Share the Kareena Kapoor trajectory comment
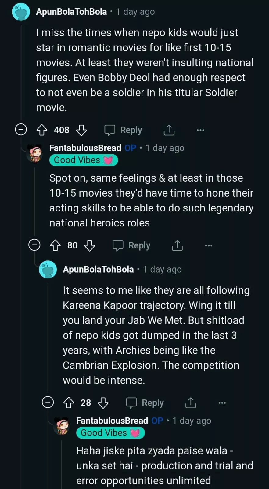 (x=191, y=403)
